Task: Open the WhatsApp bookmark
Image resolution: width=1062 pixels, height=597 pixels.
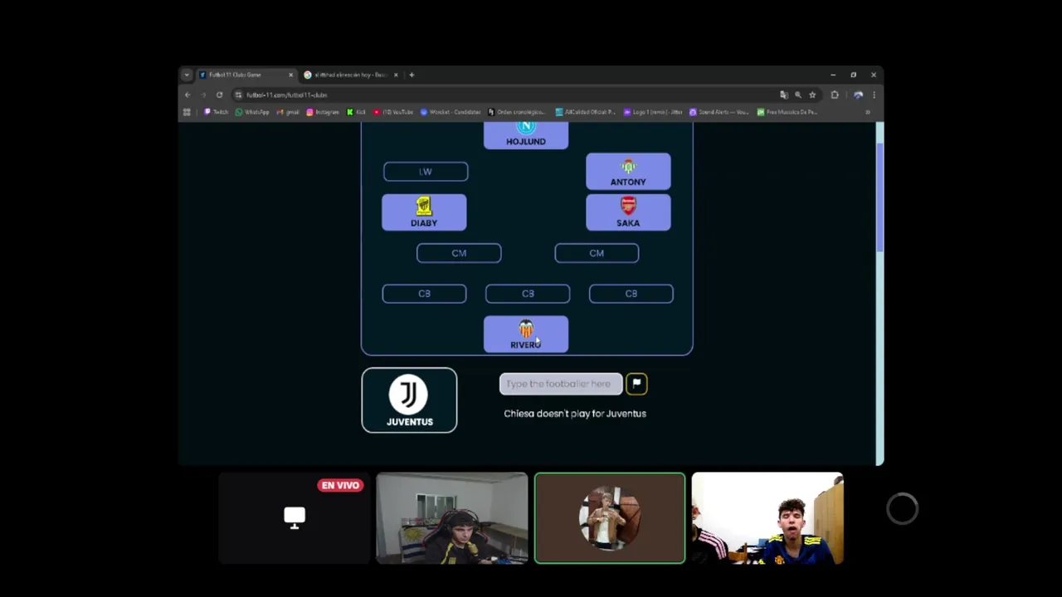Action: click(252, 112)
